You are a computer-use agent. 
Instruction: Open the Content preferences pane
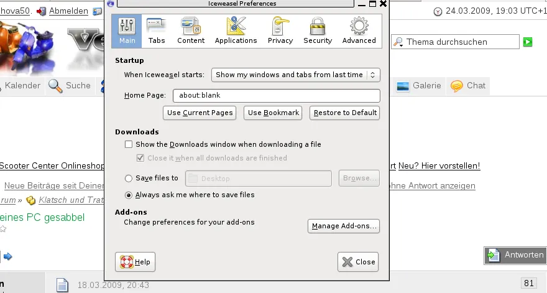pos(191,31)
